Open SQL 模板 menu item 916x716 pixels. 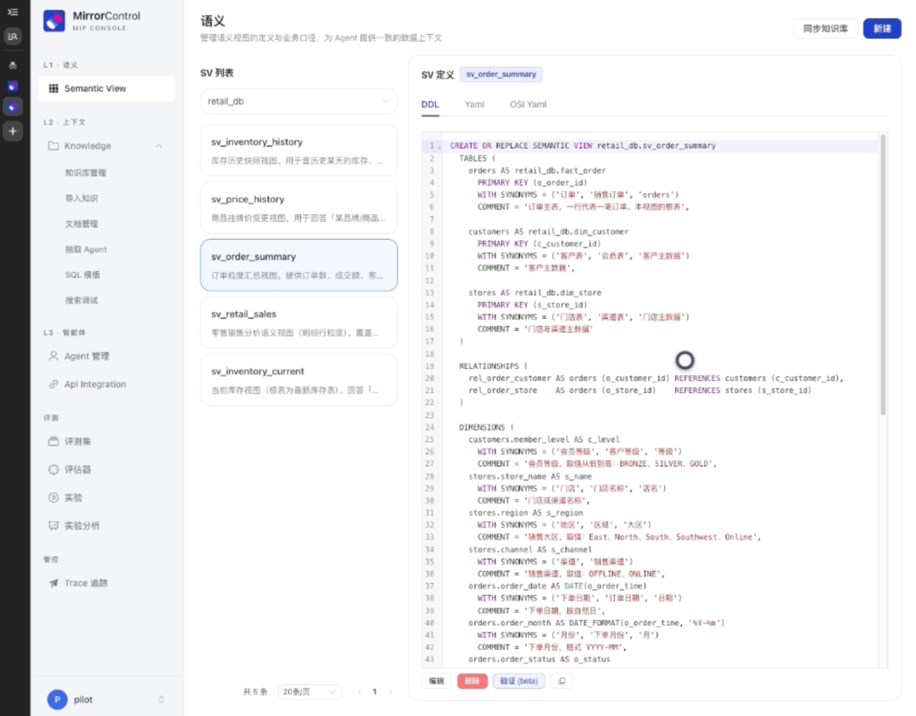pos(82,275)
